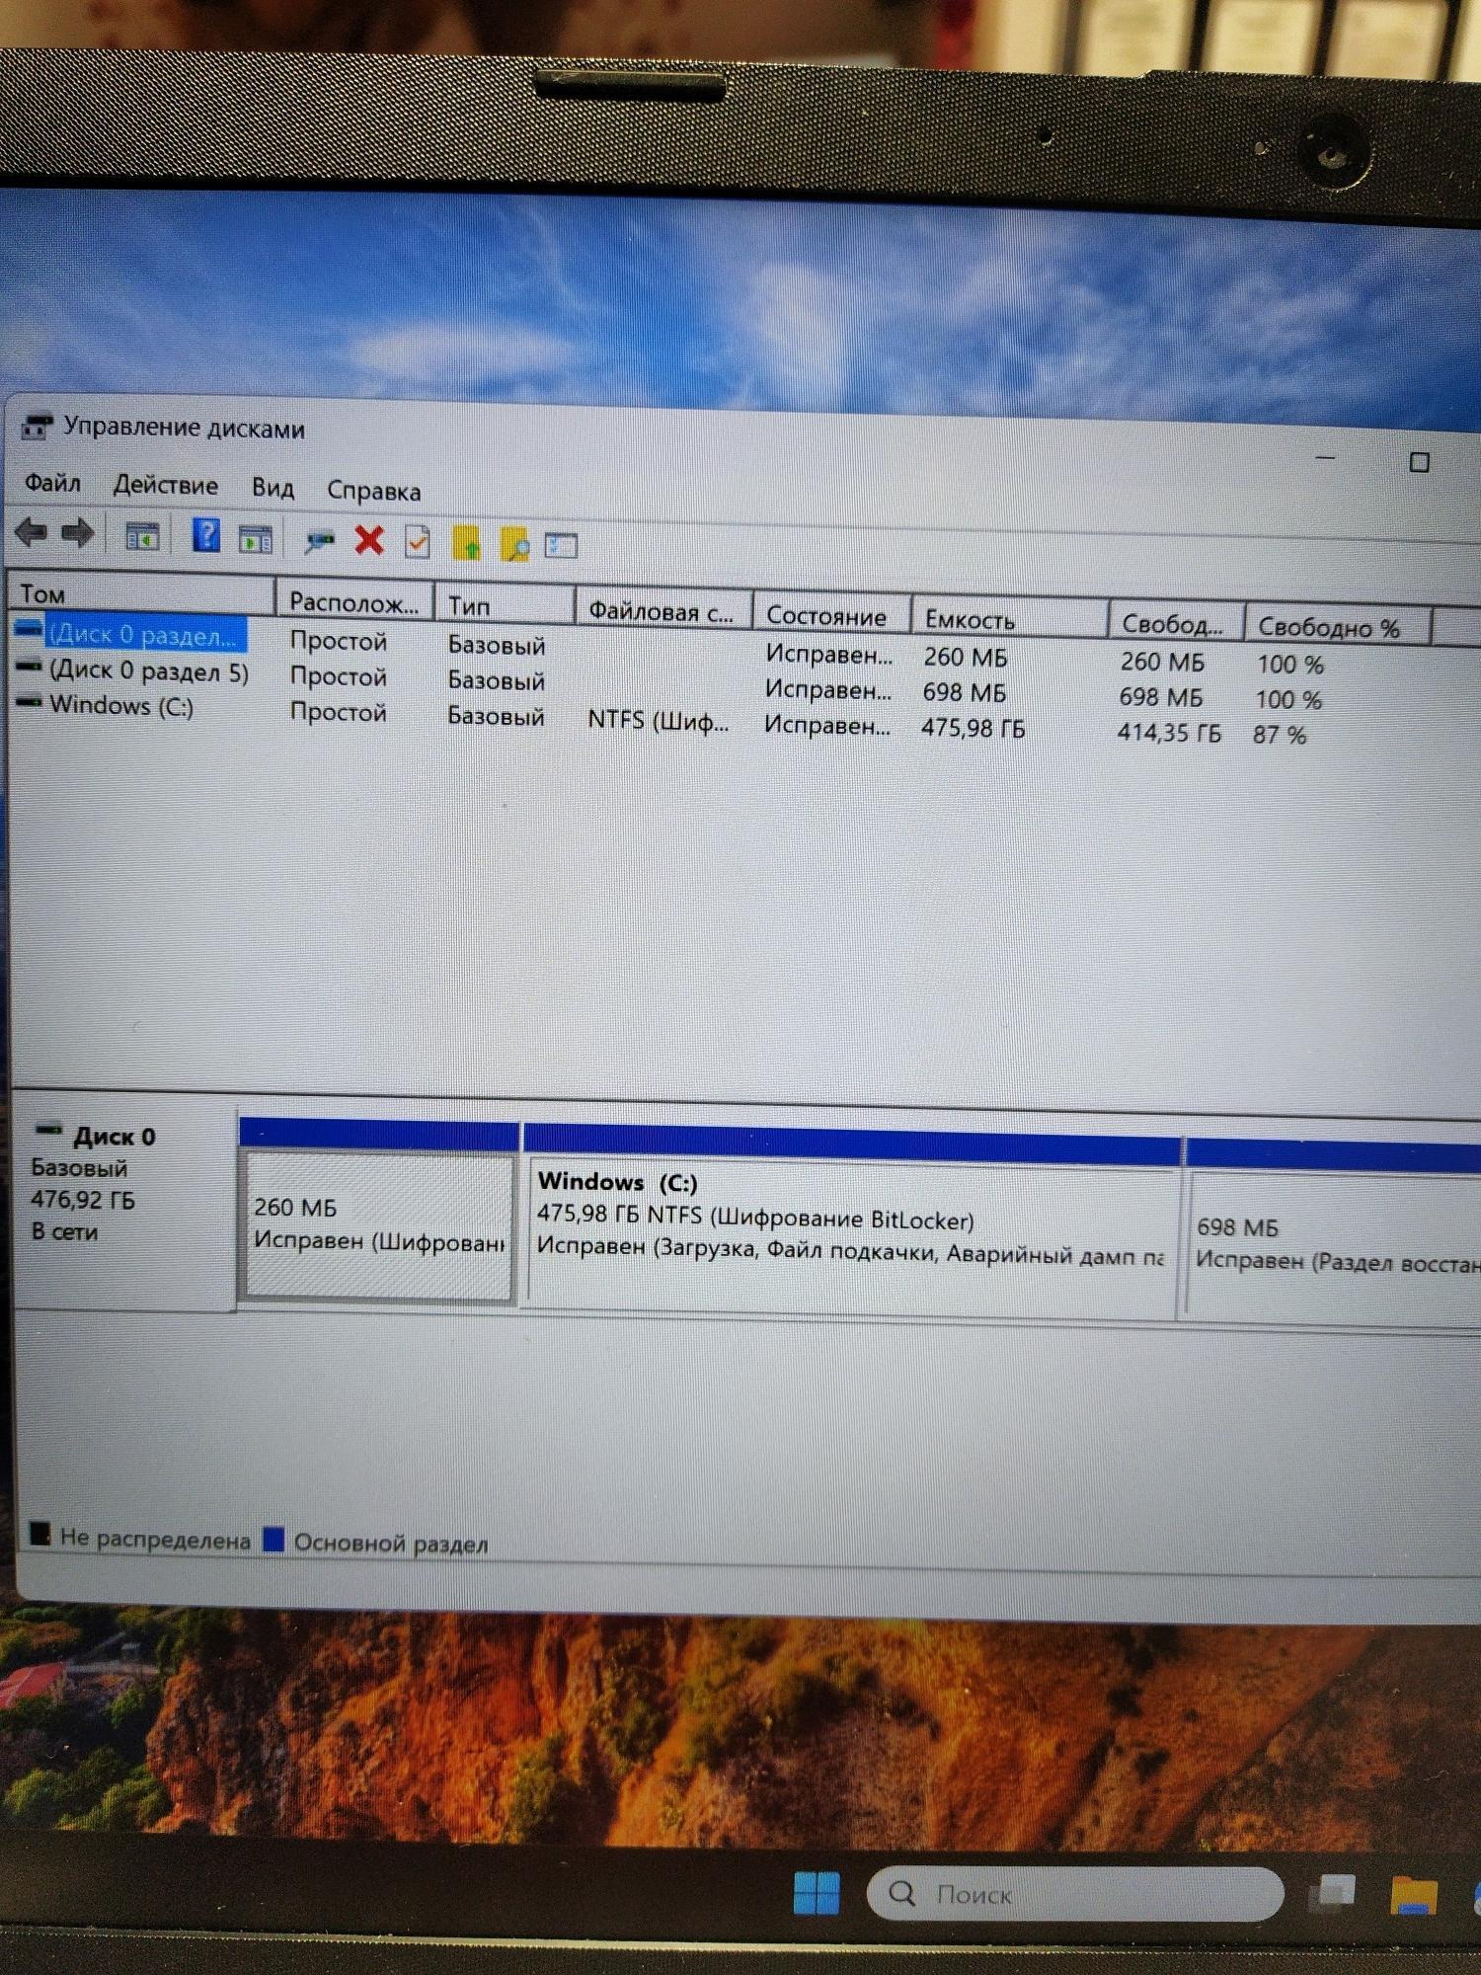Toggle the action pane toolbar icon
The height and width of the screenshot is (1975, 1481).
pos(256,540)
